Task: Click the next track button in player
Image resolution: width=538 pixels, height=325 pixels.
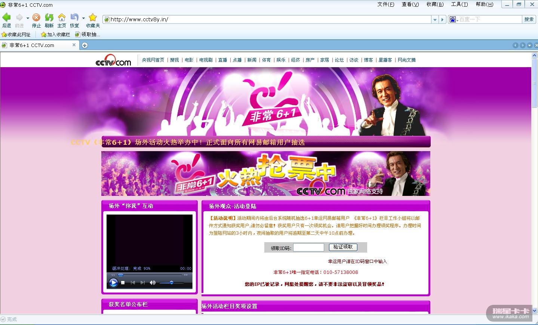Action: point(142,283)
